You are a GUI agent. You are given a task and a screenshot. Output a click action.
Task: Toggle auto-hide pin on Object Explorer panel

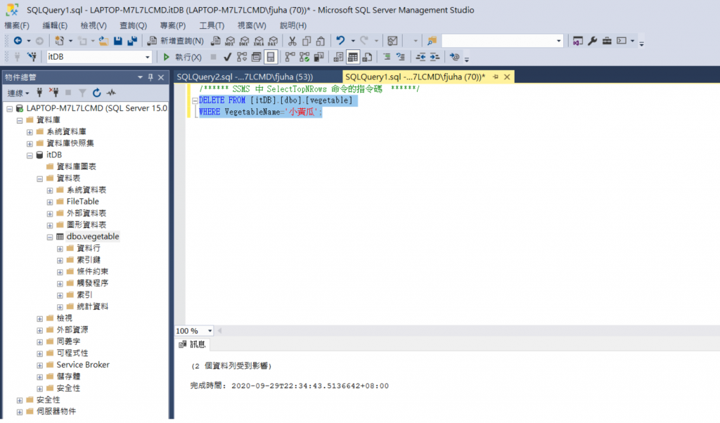(150, 77)
